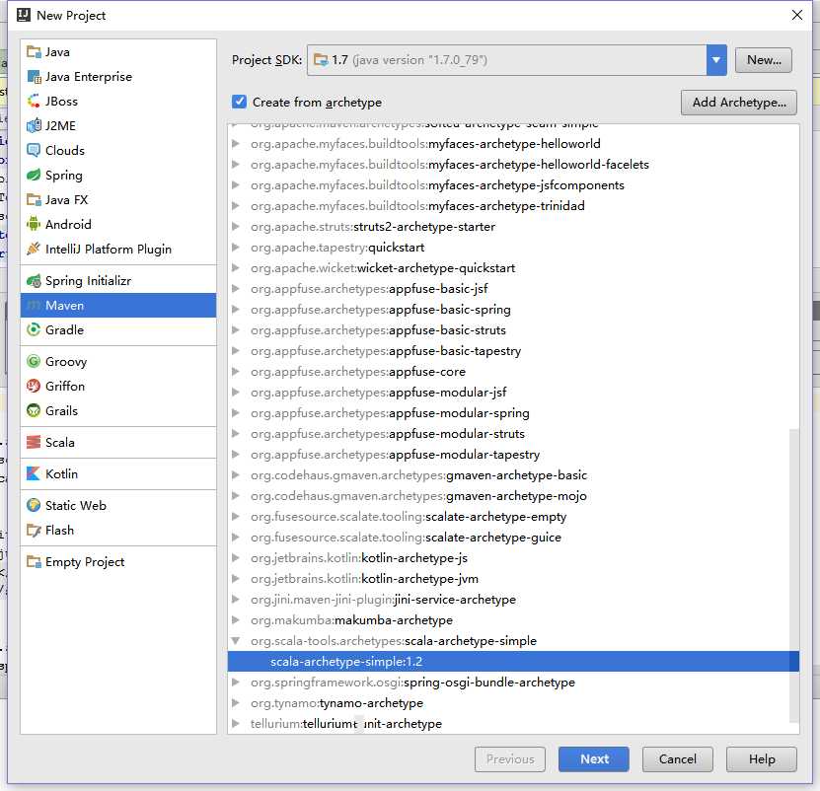The image size is (820, 791).
Task: Close the New Project dialog
Action: [x=797, y=15]
